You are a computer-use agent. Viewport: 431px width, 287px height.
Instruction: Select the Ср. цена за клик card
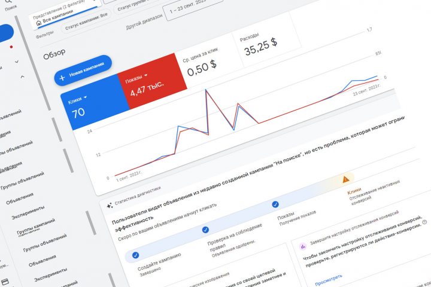209,61
